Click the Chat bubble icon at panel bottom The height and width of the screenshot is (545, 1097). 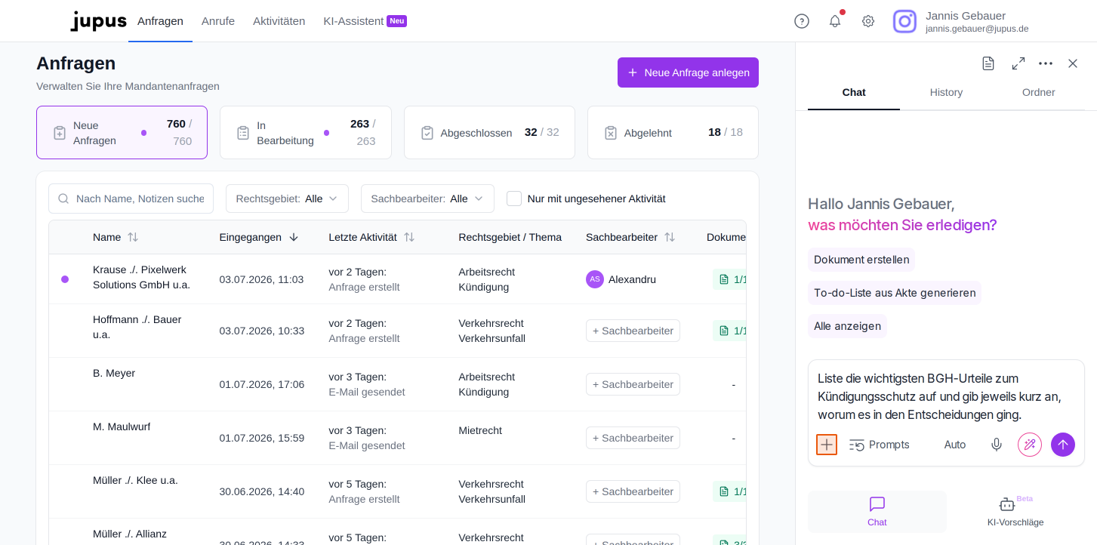[877, 504]
